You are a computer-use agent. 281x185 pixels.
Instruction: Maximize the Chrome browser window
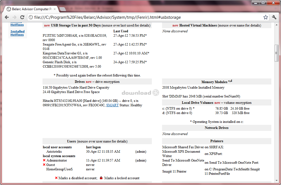(x=263, y=3)
